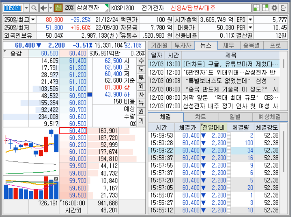This screenshot has width=291, height=217.
Task: Click the blue marker beside 60,900
Action: (x=90, y=95)
